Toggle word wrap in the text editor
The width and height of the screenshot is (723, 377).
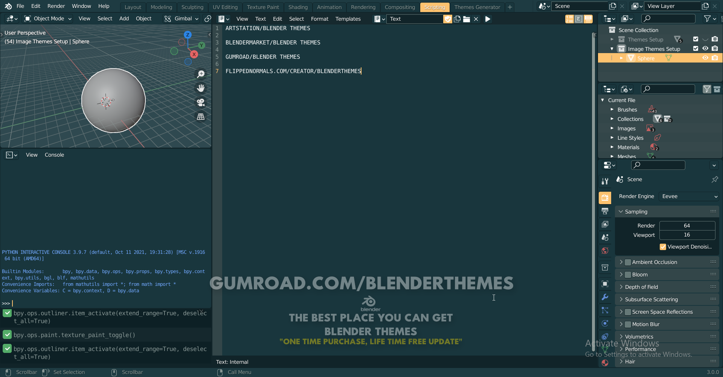[579, 19]
